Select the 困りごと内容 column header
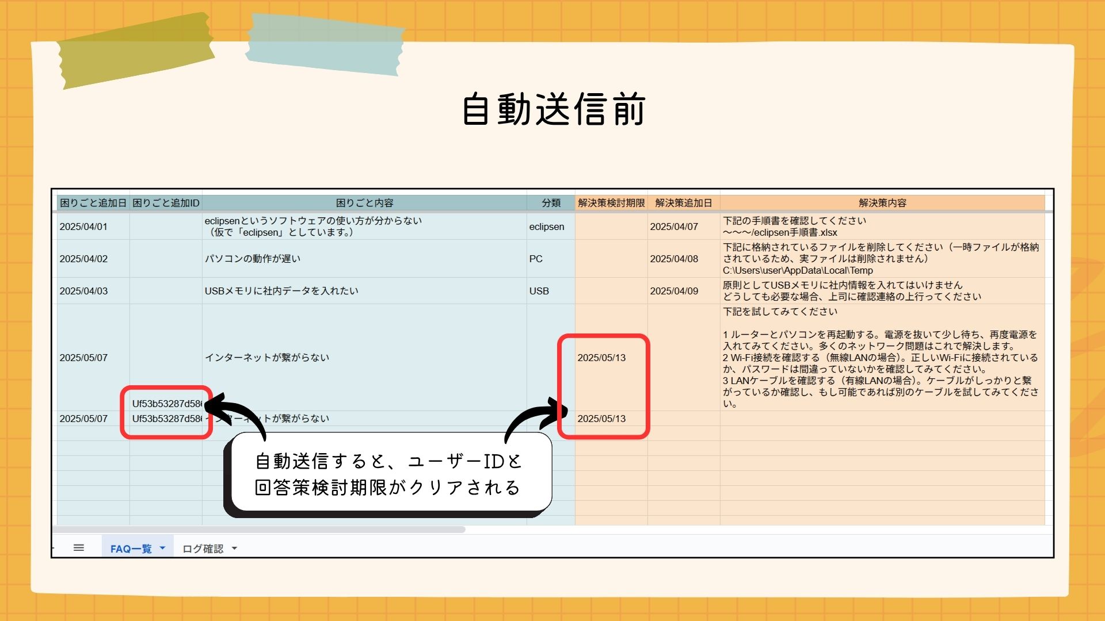The height and width of the screenshot is (621, 1105). (364, 203)
